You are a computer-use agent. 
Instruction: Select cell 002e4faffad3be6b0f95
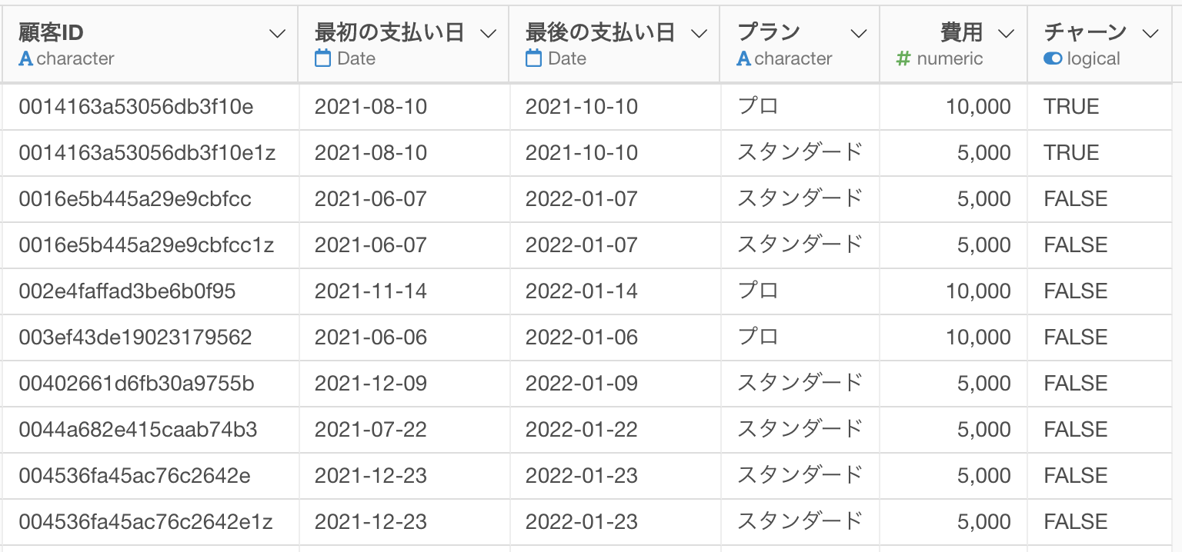coord(128,291)
